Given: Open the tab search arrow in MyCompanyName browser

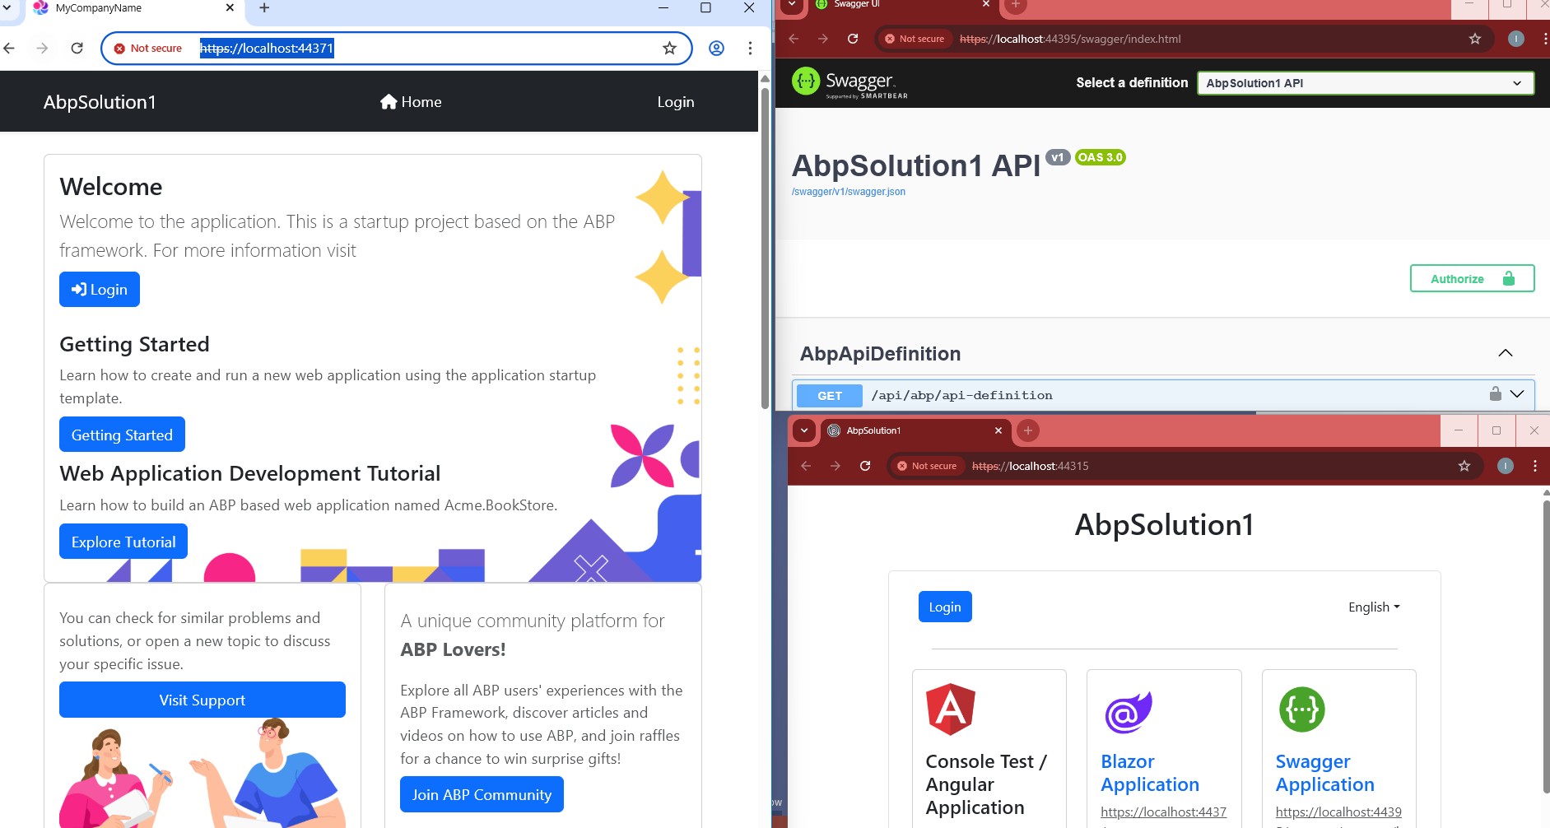Looking at the screenshot, I should coord(7,7).
